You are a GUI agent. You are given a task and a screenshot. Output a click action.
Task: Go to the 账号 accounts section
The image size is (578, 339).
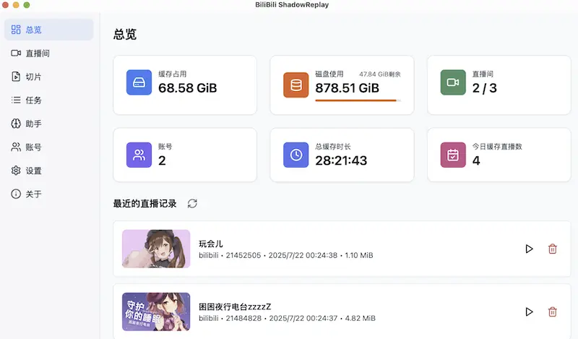[48, 147]
